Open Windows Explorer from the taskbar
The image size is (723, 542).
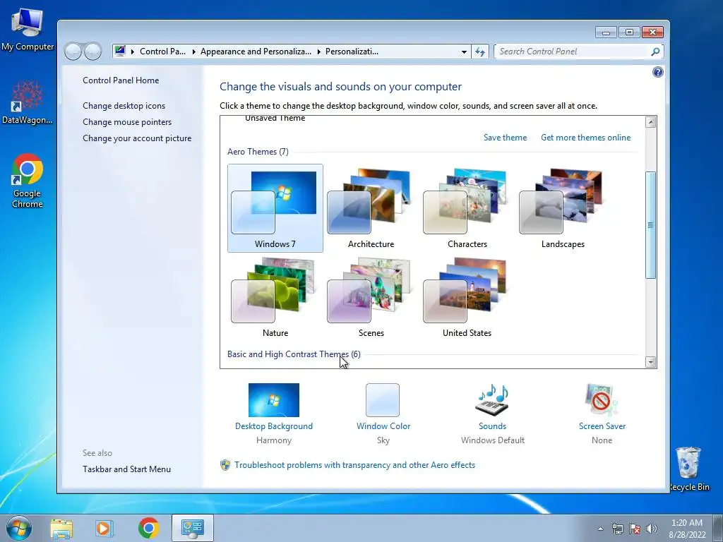tap(61, 528)
